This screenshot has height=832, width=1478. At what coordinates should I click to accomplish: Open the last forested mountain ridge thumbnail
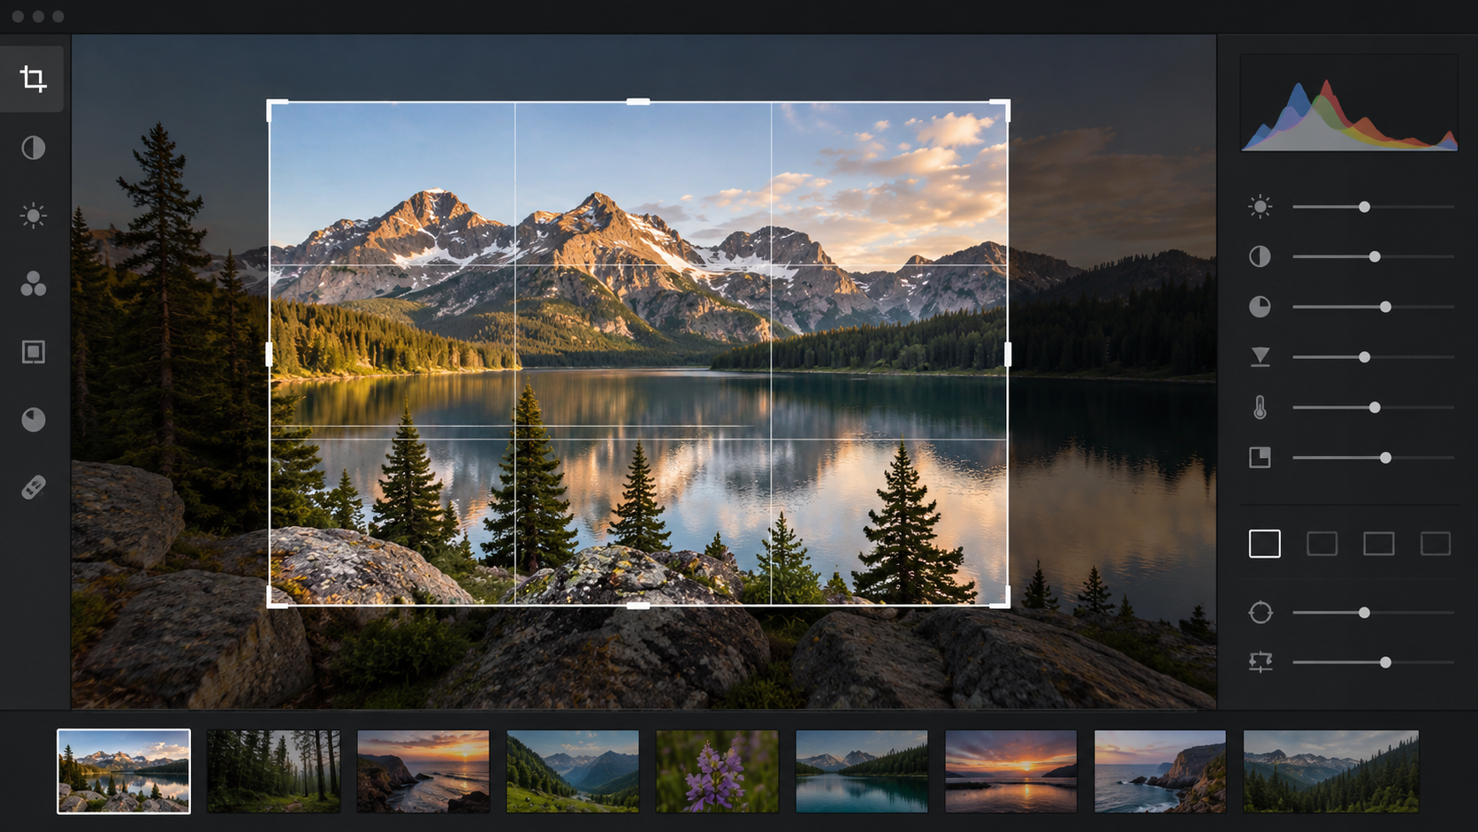point(1331,771)
